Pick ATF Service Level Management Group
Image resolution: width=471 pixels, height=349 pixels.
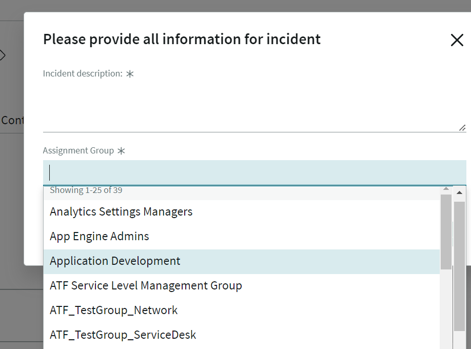[x=242, y=286]
